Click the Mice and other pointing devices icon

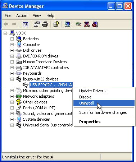19,91
